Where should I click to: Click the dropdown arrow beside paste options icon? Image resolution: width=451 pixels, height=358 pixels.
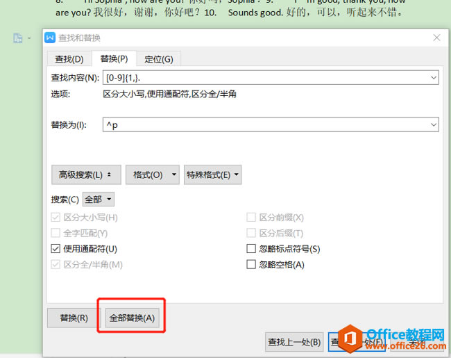pyautogui.click(x=29, y=38)
